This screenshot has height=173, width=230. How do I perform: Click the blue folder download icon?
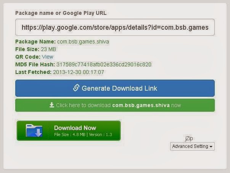point(34,131)
